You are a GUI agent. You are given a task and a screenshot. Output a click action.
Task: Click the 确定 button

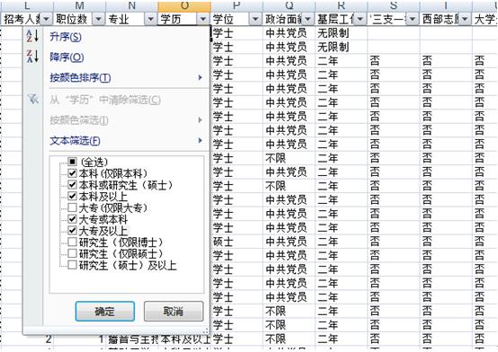[105, 312]
